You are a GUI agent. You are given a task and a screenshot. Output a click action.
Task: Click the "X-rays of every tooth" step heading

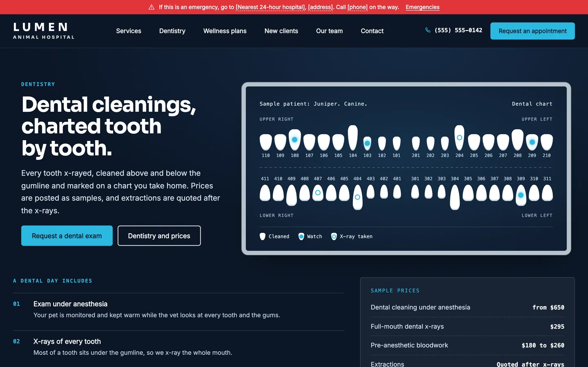coord(67,341)
